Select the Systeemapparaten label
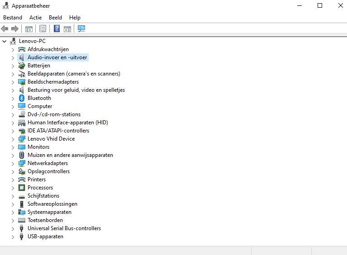Viewport: 347px width, 255px height. [x=49, y=212]
